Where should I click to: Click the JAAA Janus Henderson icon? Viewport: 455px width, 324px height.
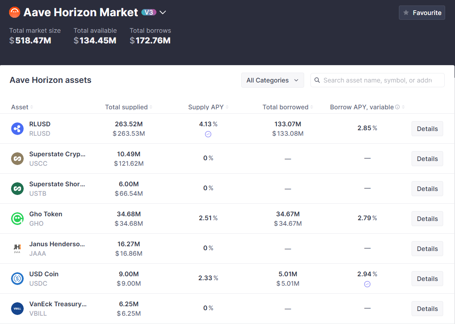tap(17, 249)
